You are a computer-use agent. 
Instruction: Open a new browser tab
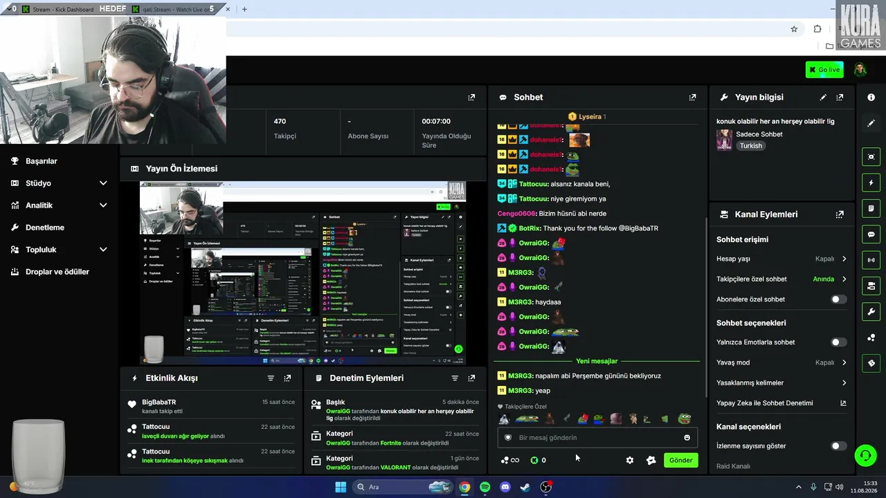coord(244,9)
